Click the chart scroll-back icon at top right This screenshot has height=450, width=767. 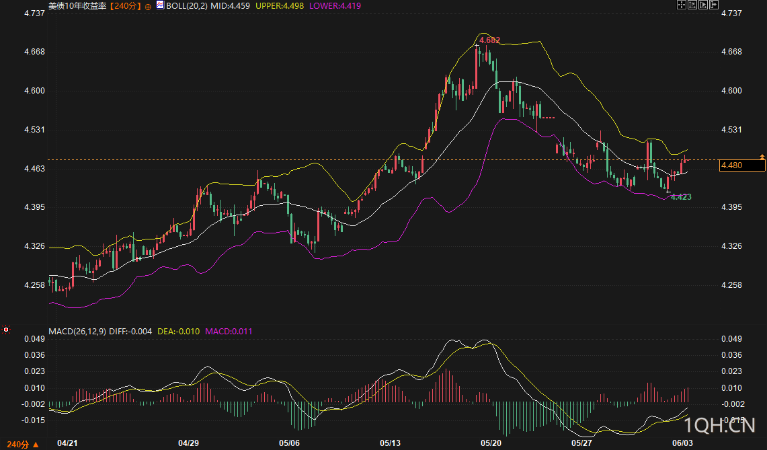692,5
